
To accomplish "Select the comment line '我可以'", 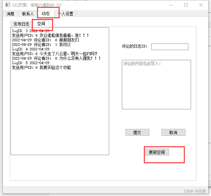I will (x=65, y=45).
